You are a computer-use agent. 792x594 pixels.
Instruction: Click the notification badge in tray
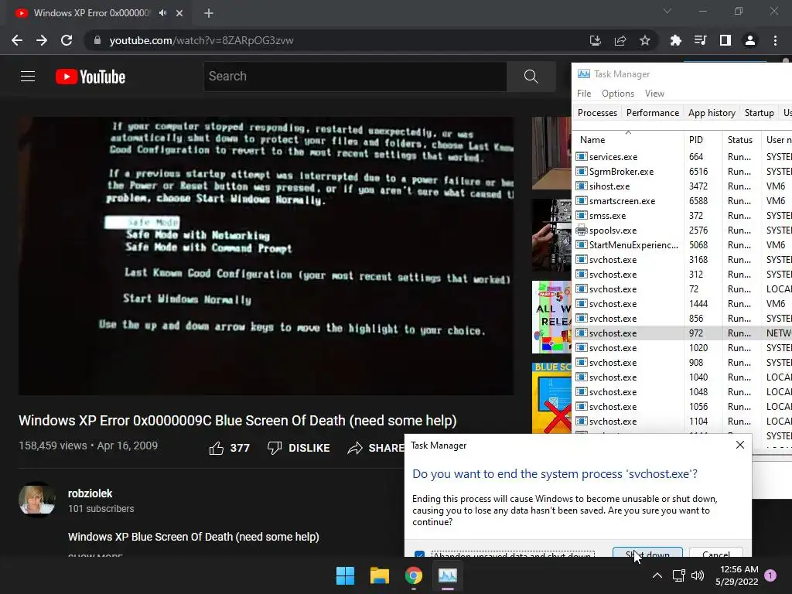tap(770, 575)
